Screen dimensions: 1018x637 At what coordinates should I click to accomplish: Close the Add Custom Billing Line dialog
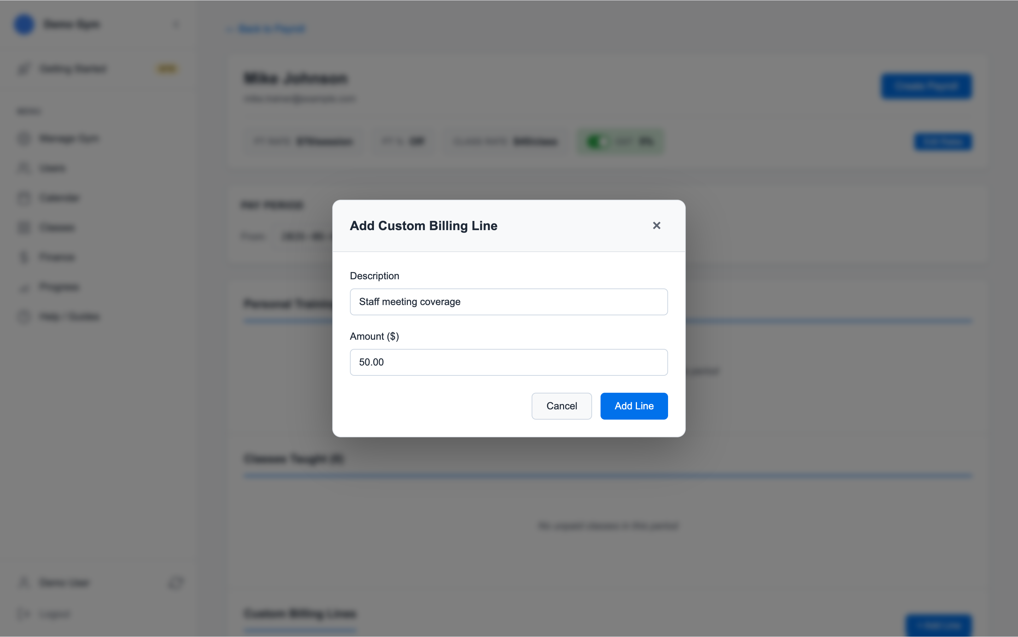(656, 226)
